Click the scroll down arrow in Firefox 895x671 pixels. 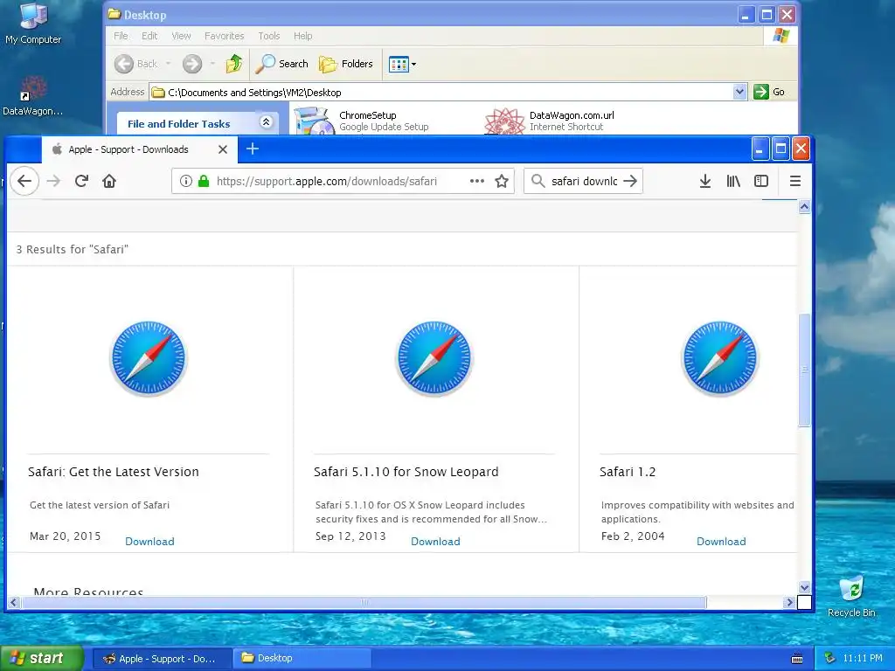[804, 587]
